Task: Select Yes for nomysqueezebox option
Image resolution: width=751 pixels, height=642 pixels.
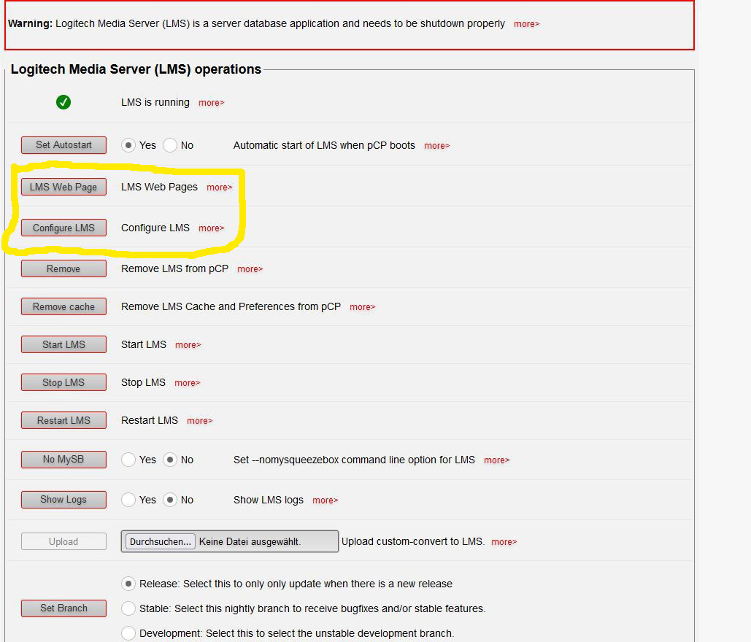Action: click(x=128, y=460)
